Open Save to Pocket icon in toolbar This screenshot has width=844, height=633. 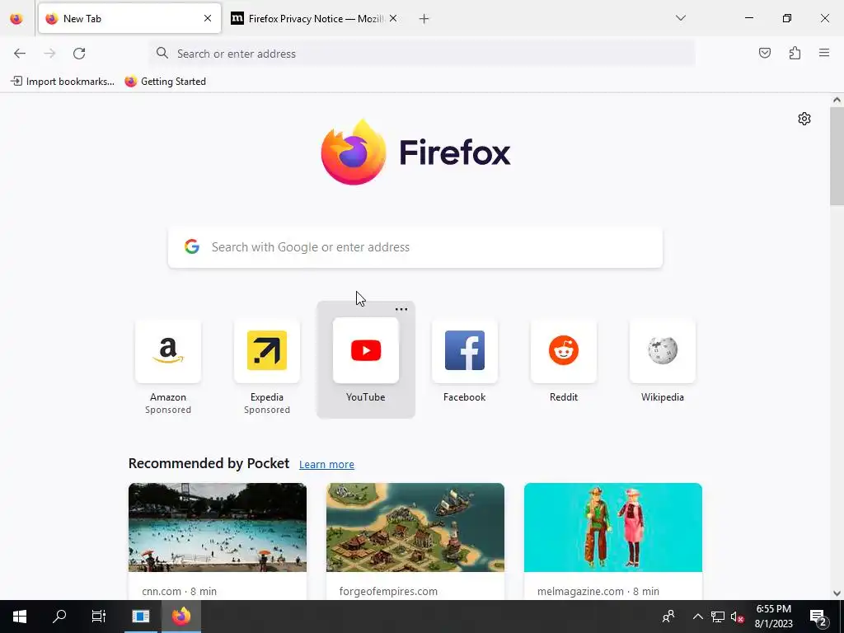click(764, 53)
